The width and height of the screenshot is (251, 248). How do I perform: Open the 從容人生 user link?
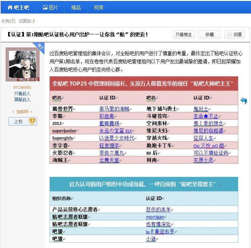coord(203,138)
